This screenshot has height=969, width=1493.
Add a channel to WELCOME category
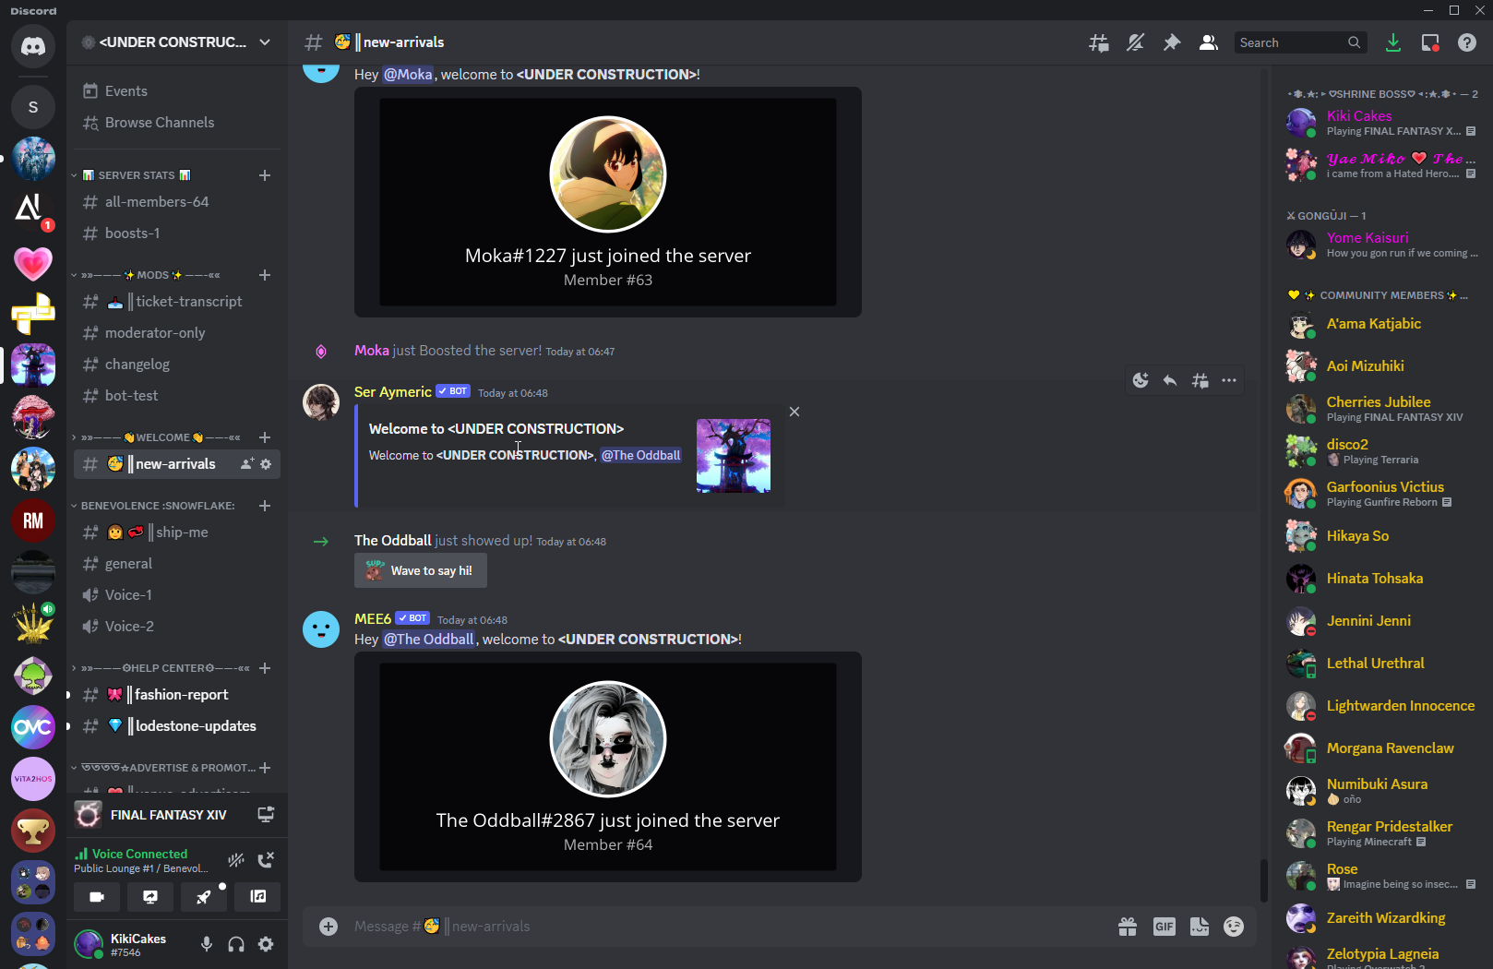[265, 437]
